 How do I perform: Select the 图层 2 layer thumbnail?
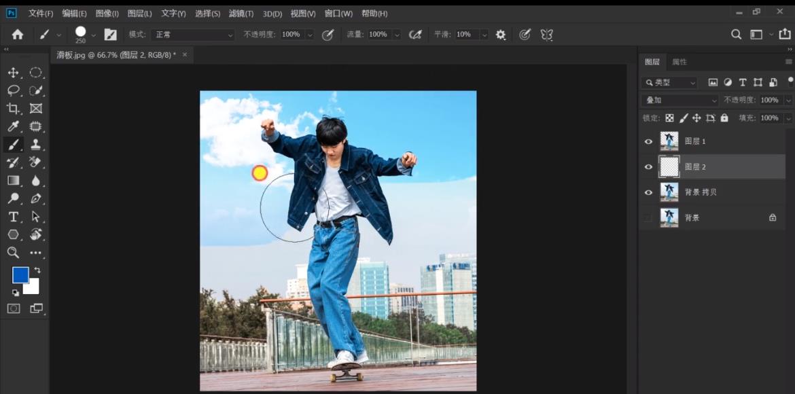tap(669, 166)
